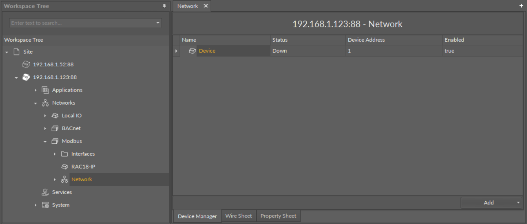Click the Device icon in table row
Image resolution: width=527 pixels, height=224 pixels.
192,51
